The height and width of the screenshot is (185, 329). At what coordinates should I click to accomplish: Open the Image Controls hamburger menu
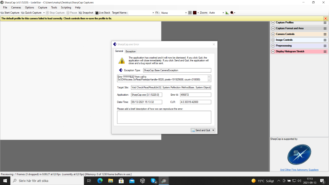pyautogui.click(x=325, y=40)
